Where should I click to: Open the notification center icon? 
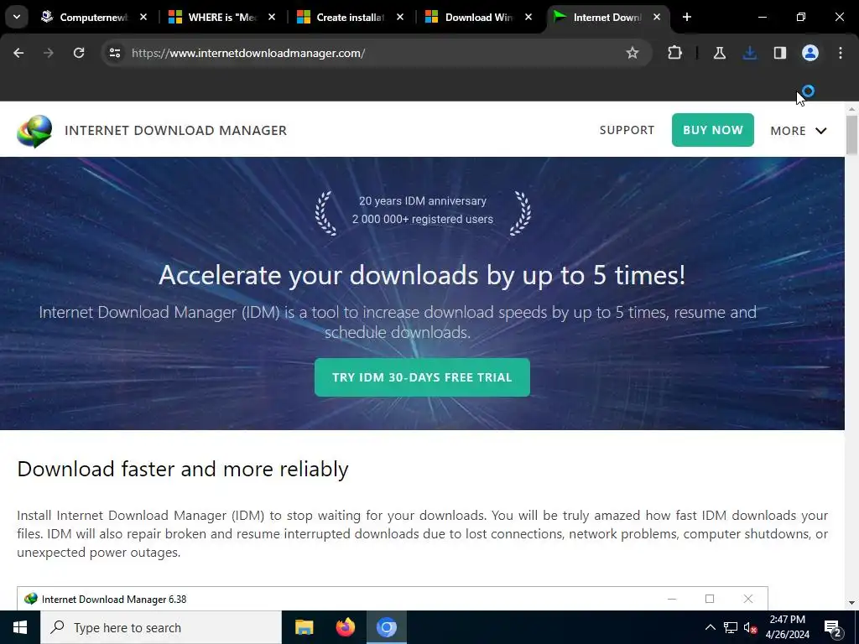click(x=833, y=628)
